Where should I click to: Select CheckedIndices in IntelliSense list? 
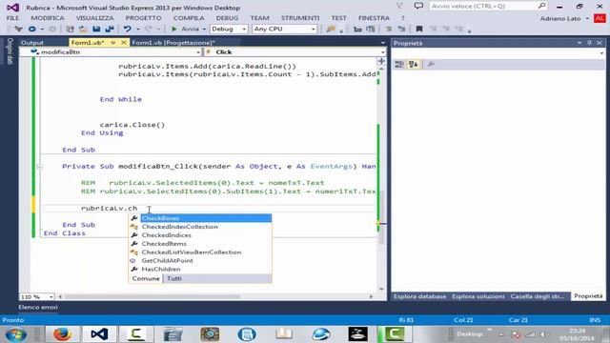(x=200, y=235)
